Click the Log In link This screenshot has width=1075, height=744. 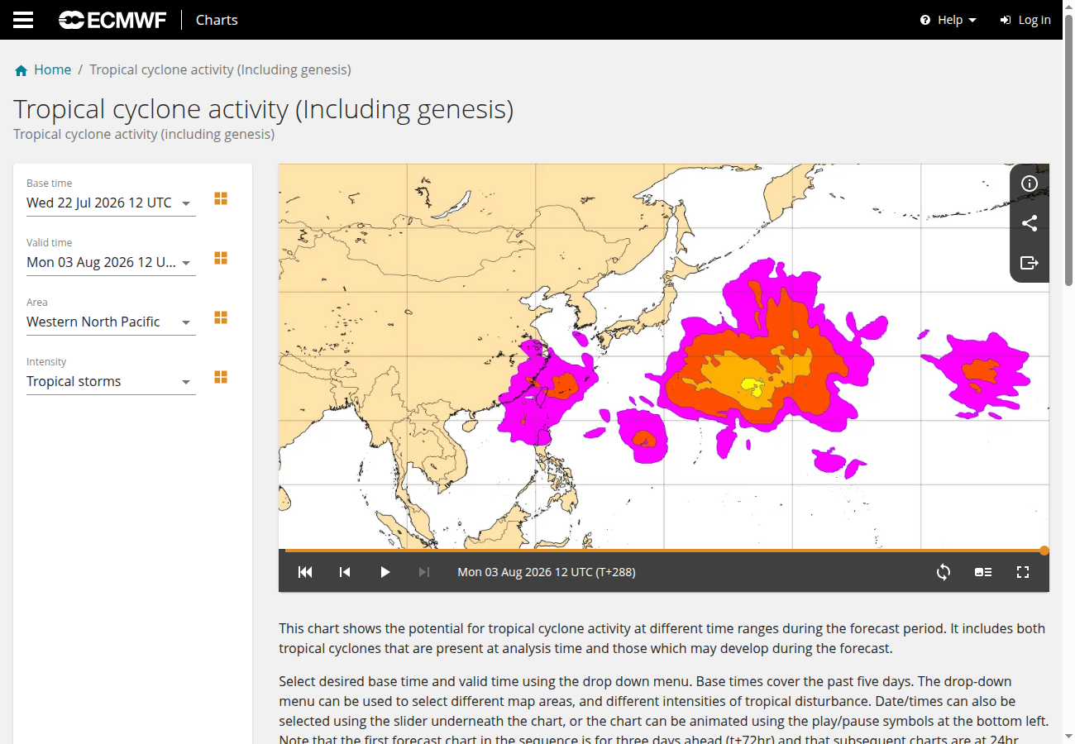(1025, 20)
